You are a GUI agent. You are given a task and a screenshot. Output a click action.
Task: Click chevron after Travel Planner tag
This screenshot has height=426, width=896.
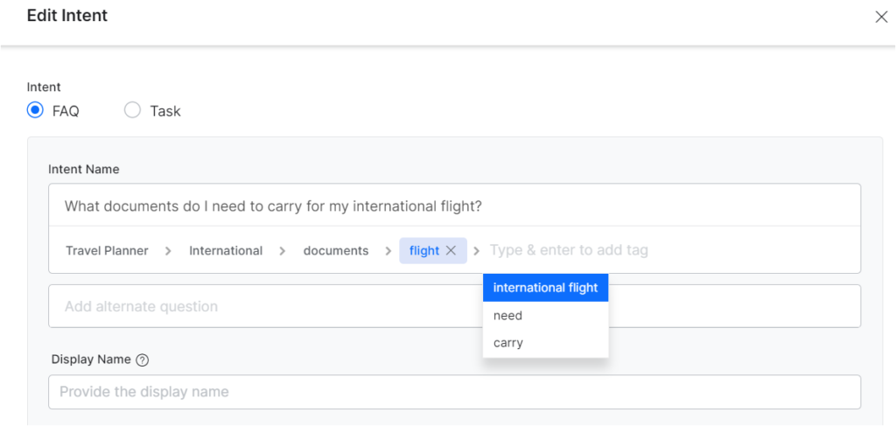(168, 250)
